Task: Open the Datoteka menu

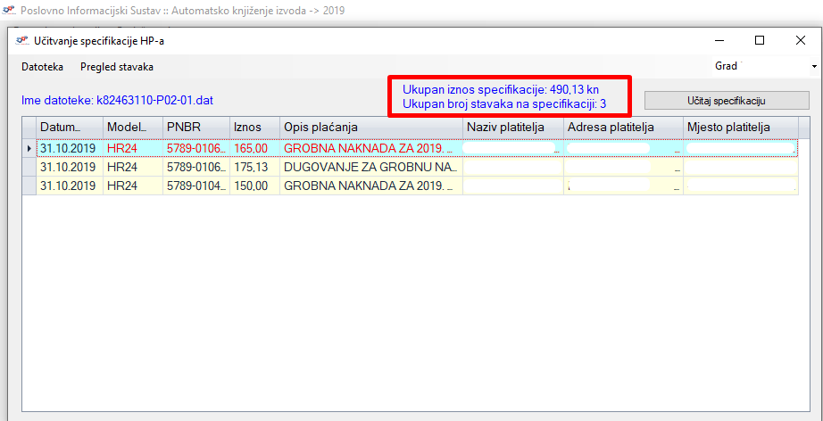Action: (42, 67)
